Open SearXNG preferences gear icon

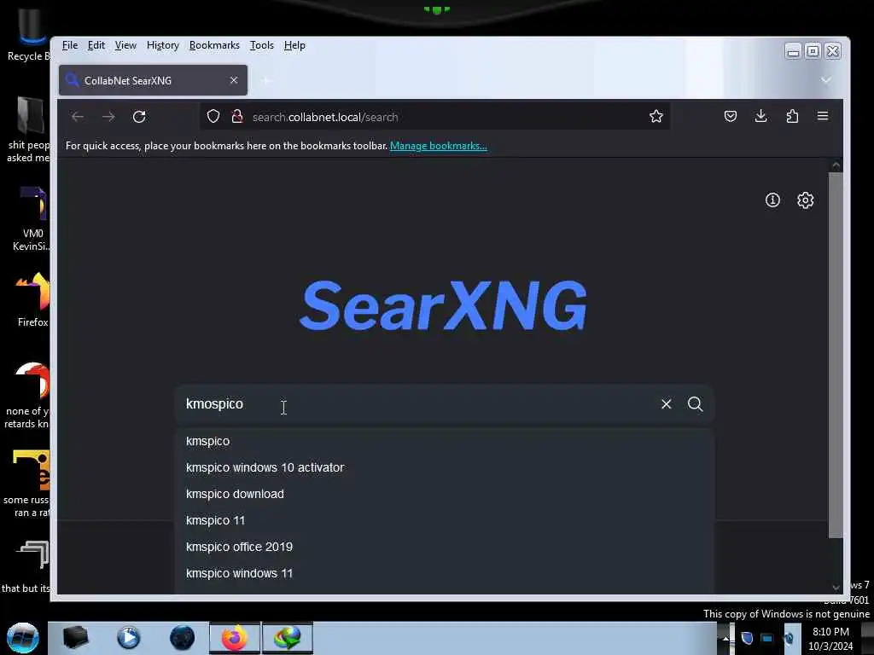point(806,200)
